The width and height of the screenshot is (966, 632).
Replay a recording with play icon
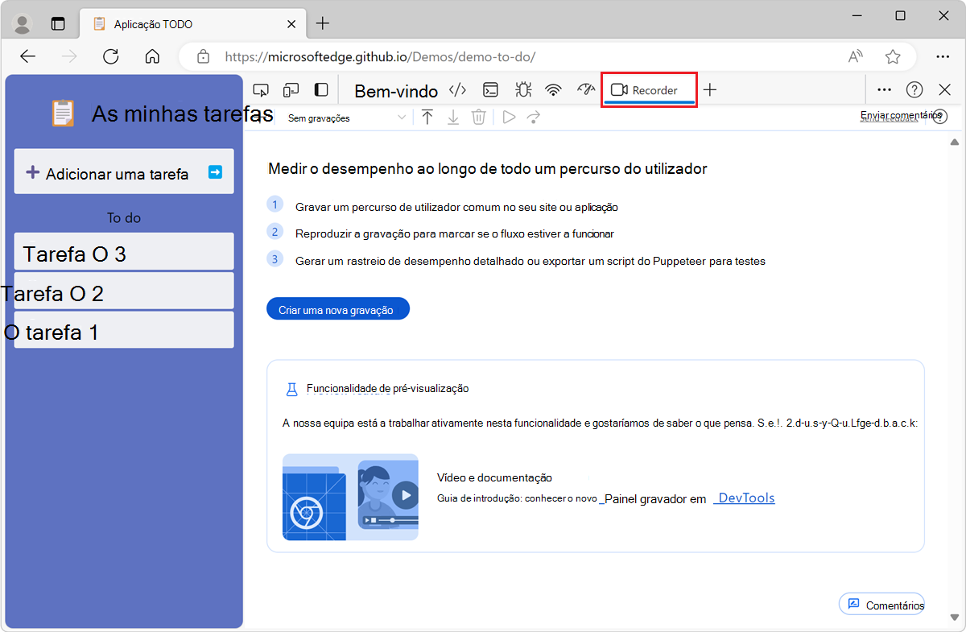[x=508, y=117]
